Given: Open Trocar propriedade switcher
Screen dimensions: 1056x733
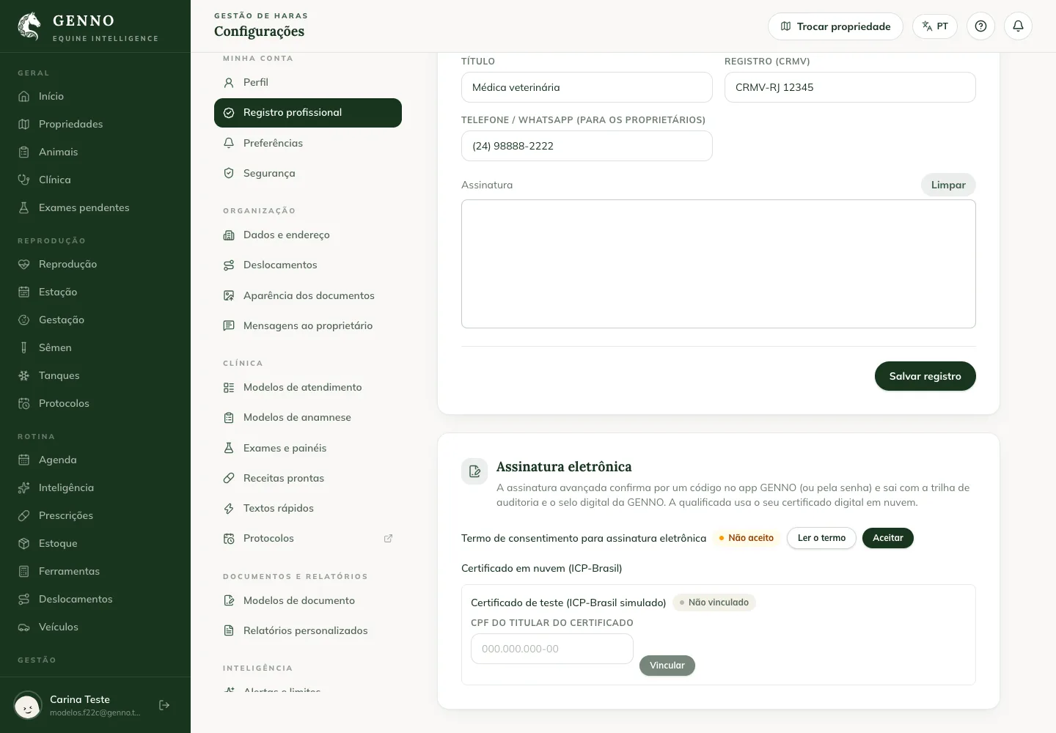Looking at the screenshot, I should click(835, 26).
